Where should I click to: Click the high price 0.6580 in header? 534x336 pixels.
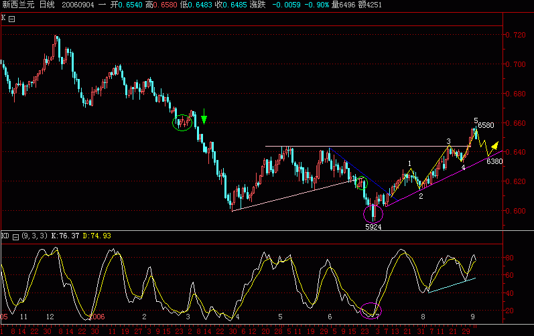click(x=165, y=5)
